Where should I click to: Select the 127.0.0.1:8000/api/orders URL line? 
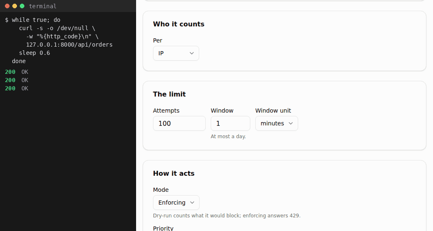point(69,45)
